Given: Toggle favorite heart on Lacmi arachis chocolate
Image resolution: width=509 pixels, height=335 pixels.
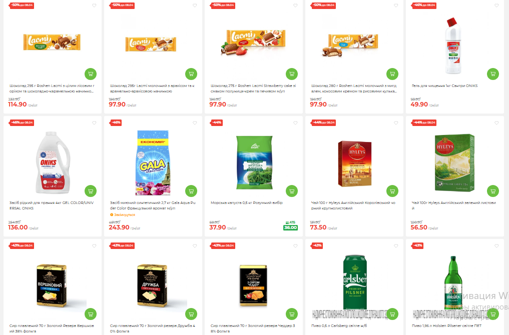Looking at the screenshot, I should 195,5.
